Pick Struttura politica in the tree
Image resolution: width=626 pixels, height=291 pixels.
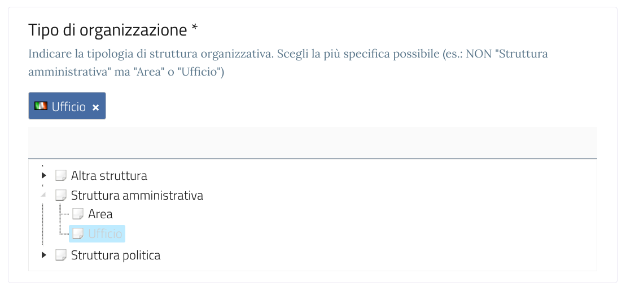click(115, 255)
